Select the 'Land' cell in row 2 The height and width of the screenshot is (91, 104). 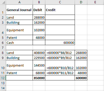point(19,17)
